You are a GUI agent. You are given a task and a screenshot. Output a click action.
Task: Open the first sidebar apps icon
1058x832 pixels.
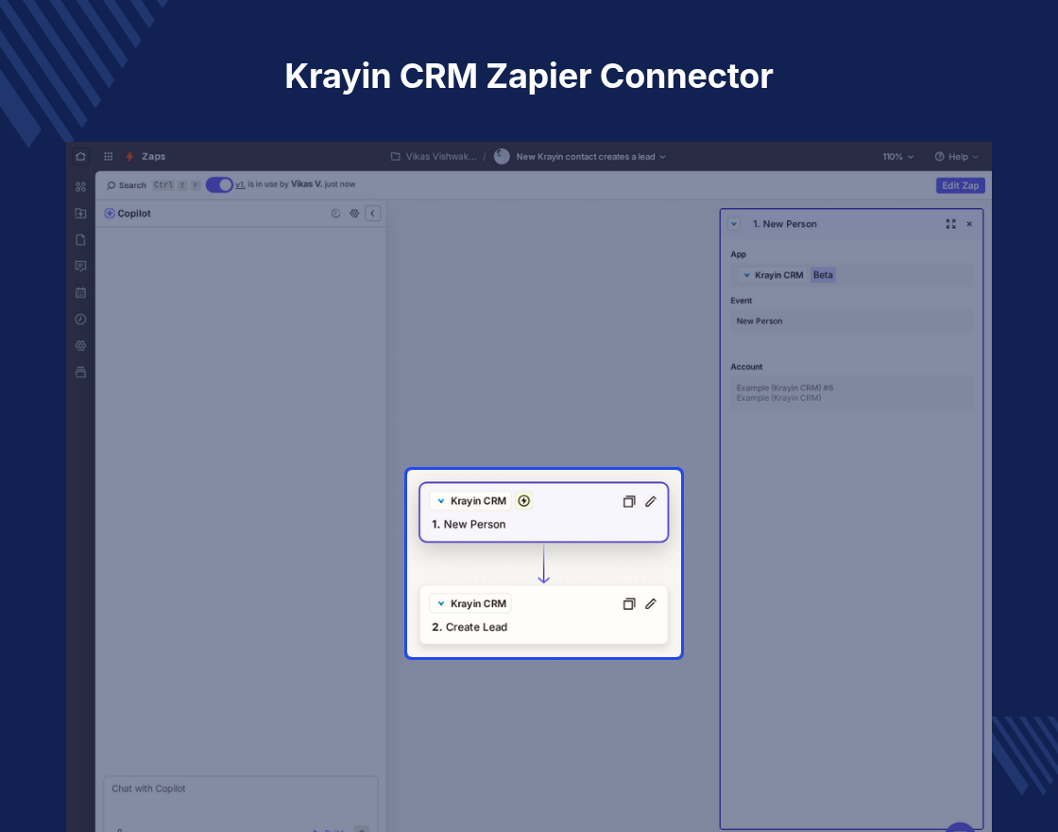(x=80, y=187)
